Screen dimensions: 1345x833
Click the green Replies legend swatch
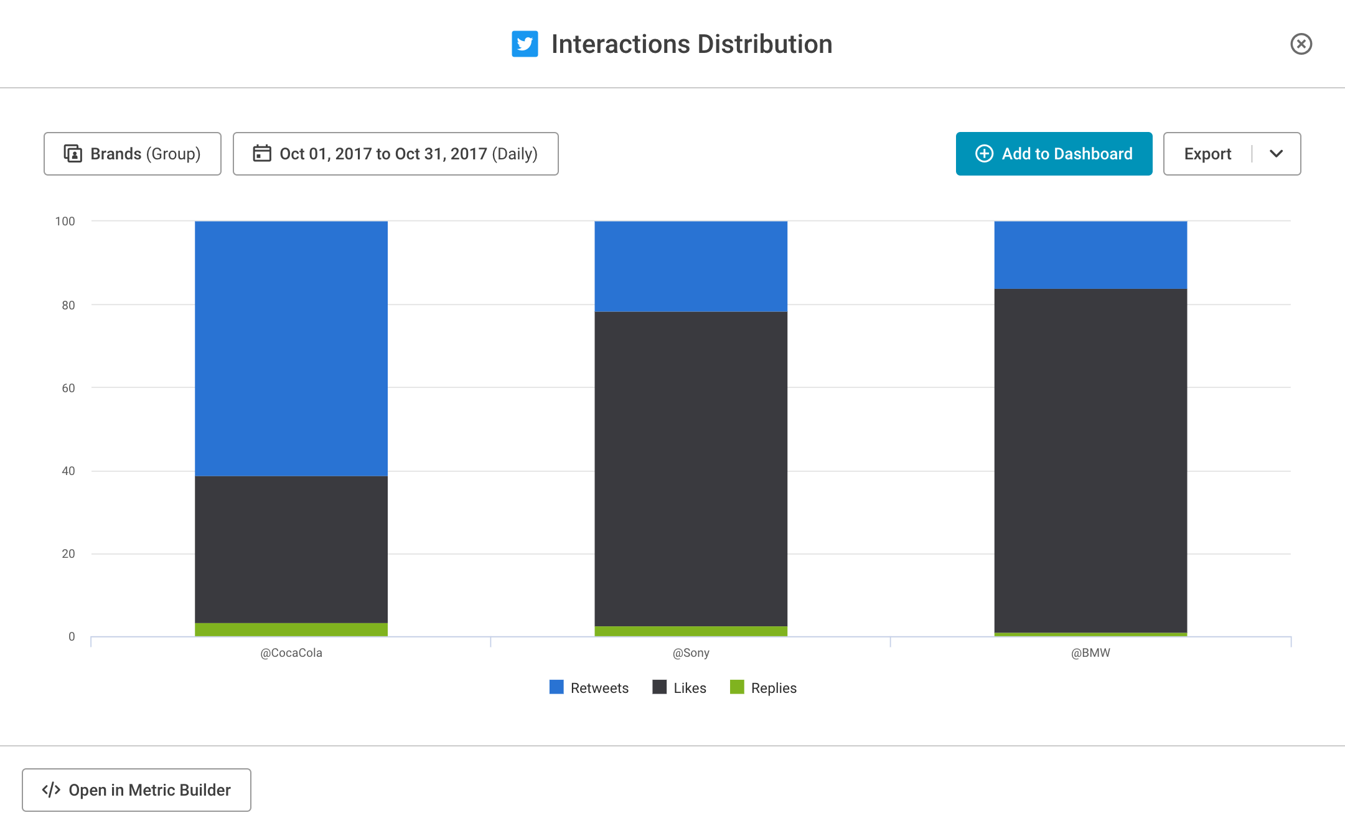coord(737,687)
